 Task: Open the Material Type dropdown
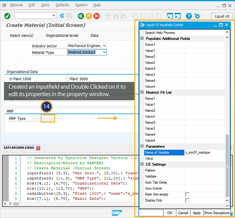[104, 52]
